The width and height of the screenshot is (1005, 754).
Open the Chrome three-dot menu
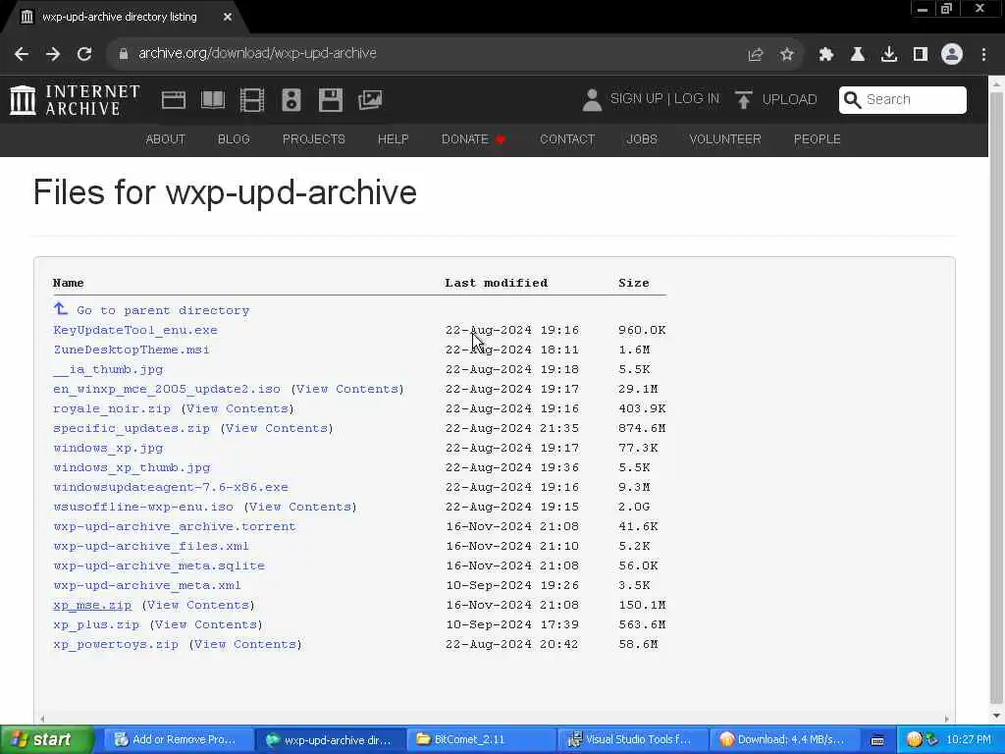click(x=983, y=55)
